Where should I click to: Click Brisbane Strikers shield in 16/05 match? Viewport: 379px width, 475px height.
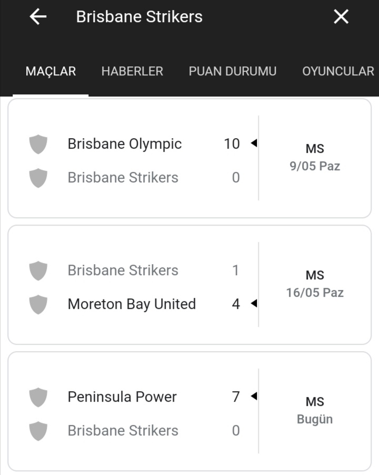(x=38, y=270)
